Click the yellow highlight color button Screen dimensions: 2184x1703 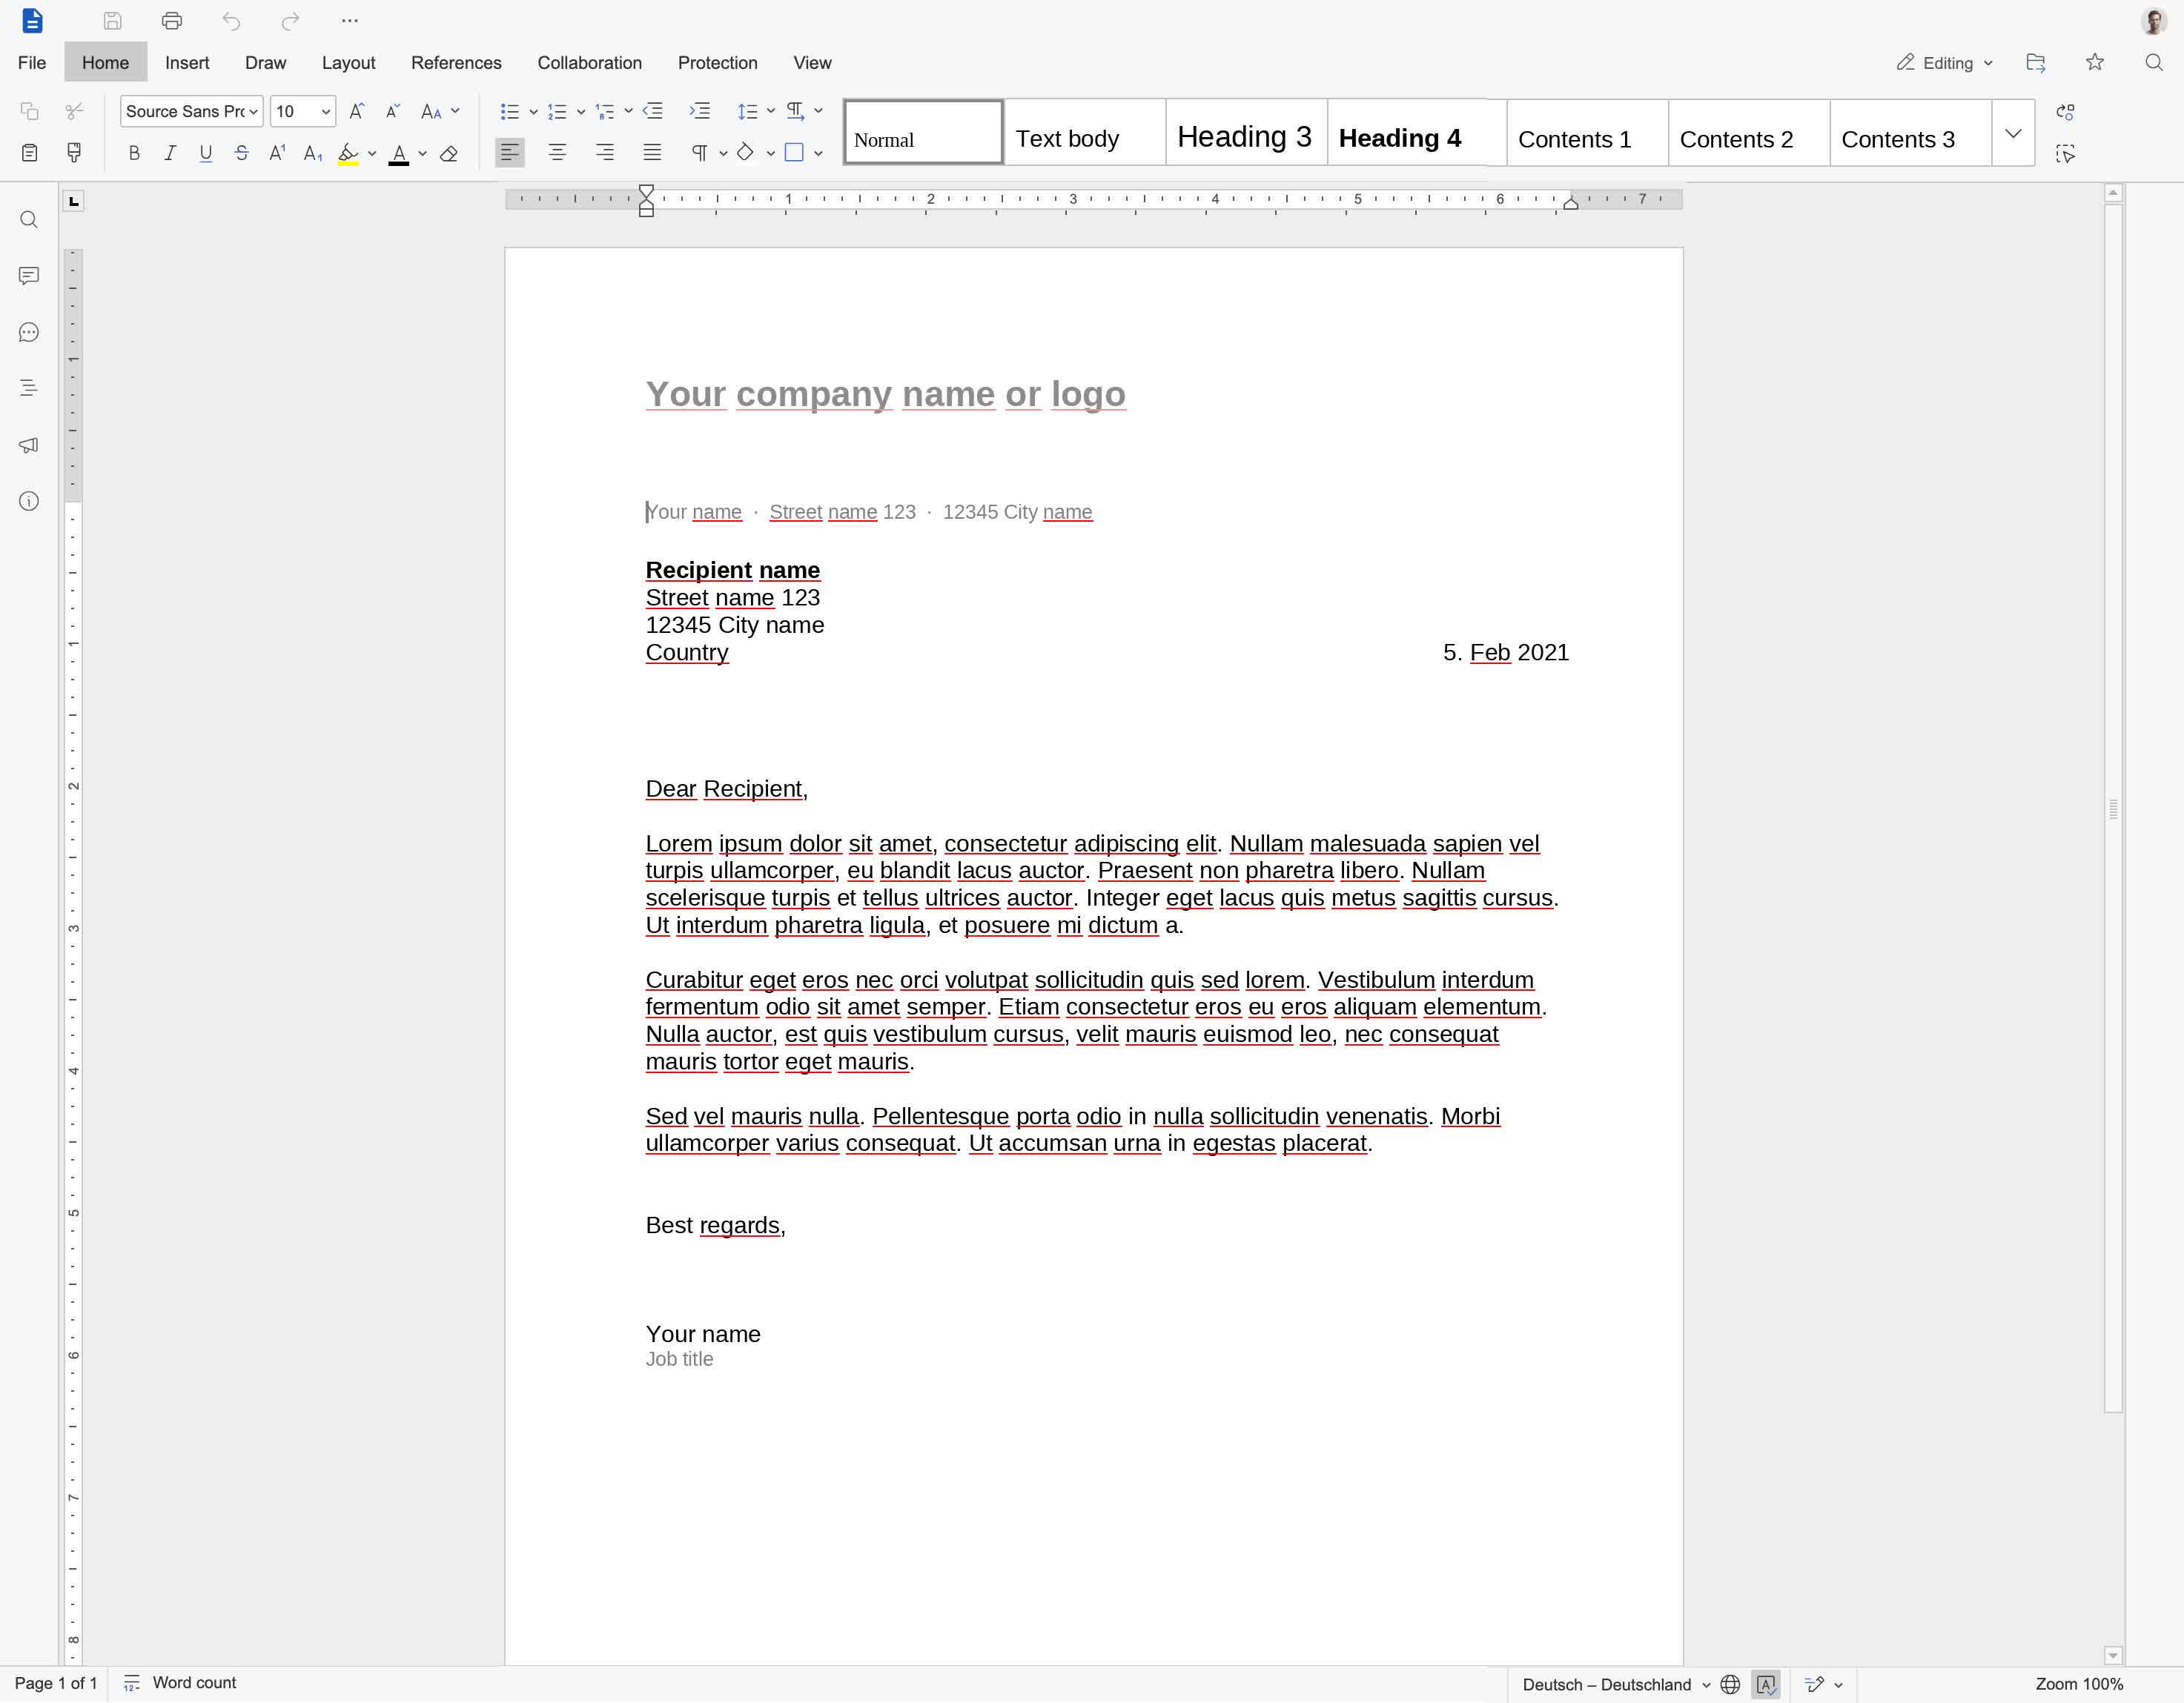[x=348, y=153]
